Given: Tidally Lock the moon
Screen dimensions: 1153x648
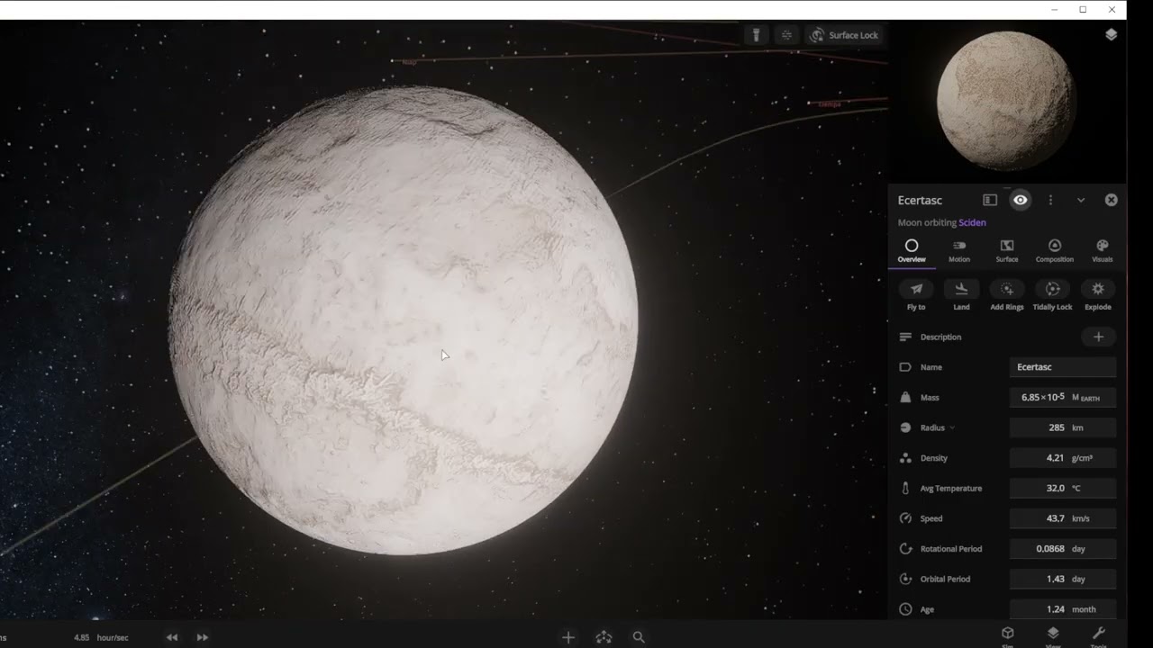Looking at the screenshot, I should point(1052,295).
